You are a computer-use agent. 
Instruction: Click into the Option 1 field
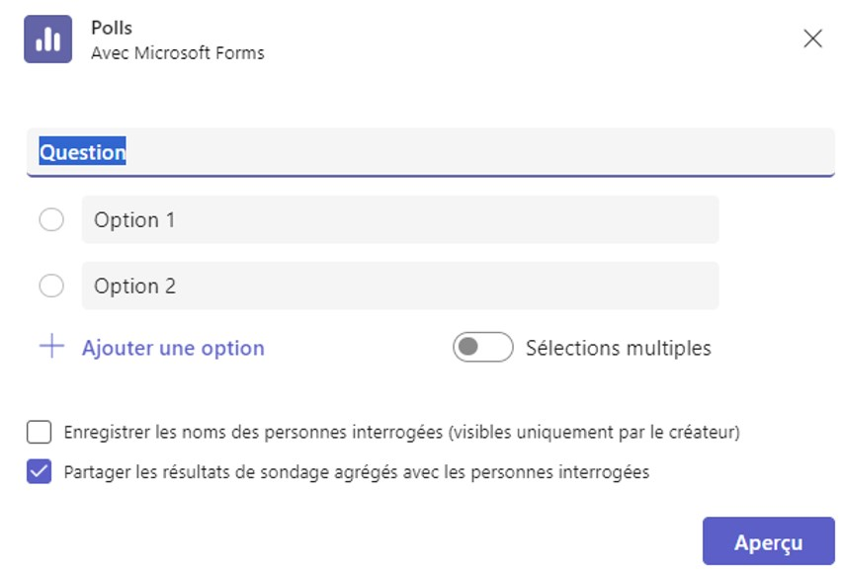pyautogui.click(x=400, y=220)
